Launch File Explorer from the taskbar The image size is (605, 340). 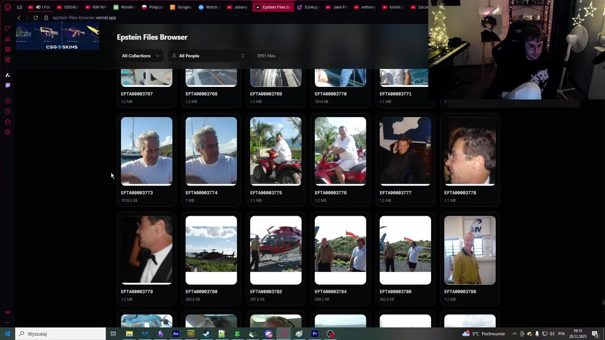129,334
